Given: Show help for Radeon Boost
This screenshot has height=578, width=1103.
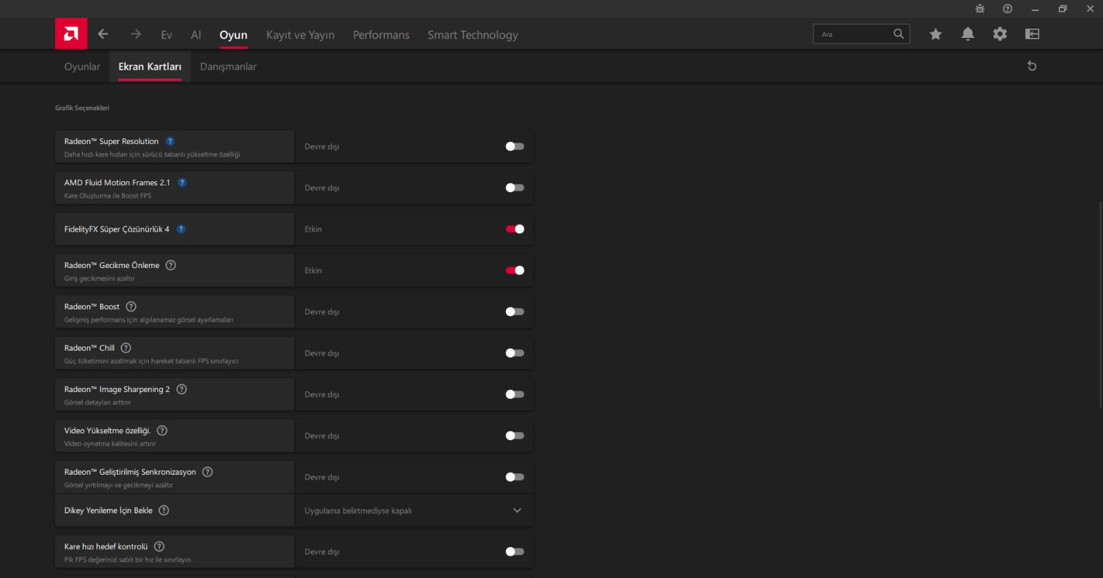Looking at the screenshot, I should tap(131, 307).
